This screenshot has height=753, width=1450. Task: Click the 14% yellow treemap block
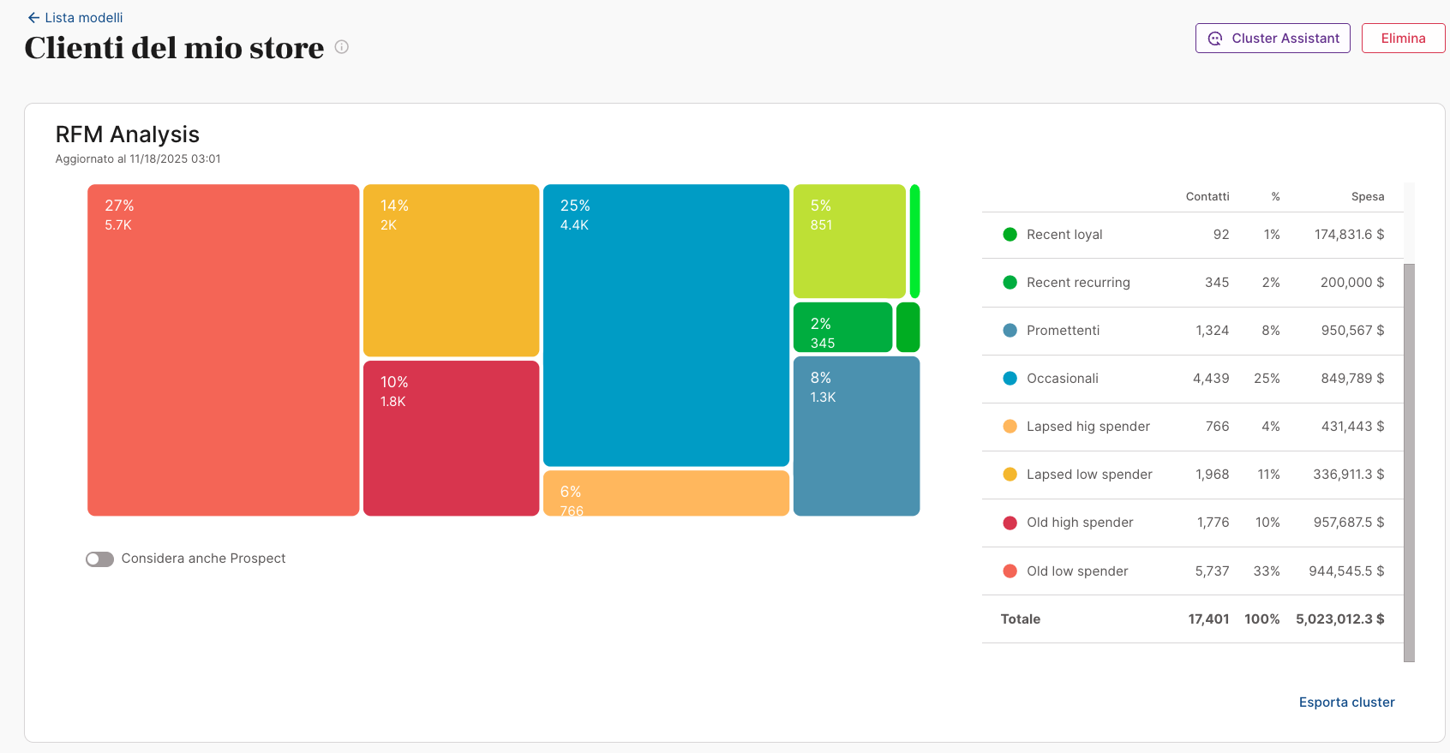coord(451,270)
